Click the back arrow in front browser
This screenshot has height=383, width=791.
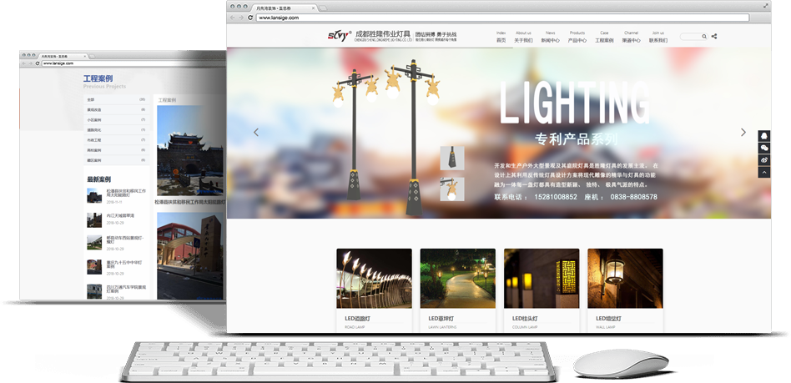(x=232, y=18)
